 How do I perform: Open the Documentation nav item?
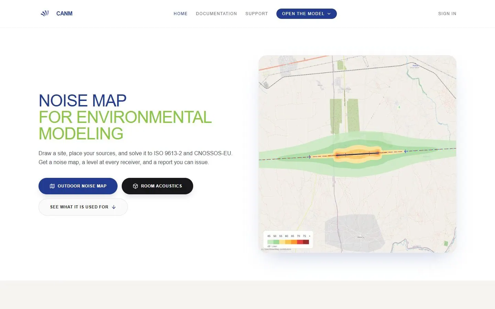(216, 14)
